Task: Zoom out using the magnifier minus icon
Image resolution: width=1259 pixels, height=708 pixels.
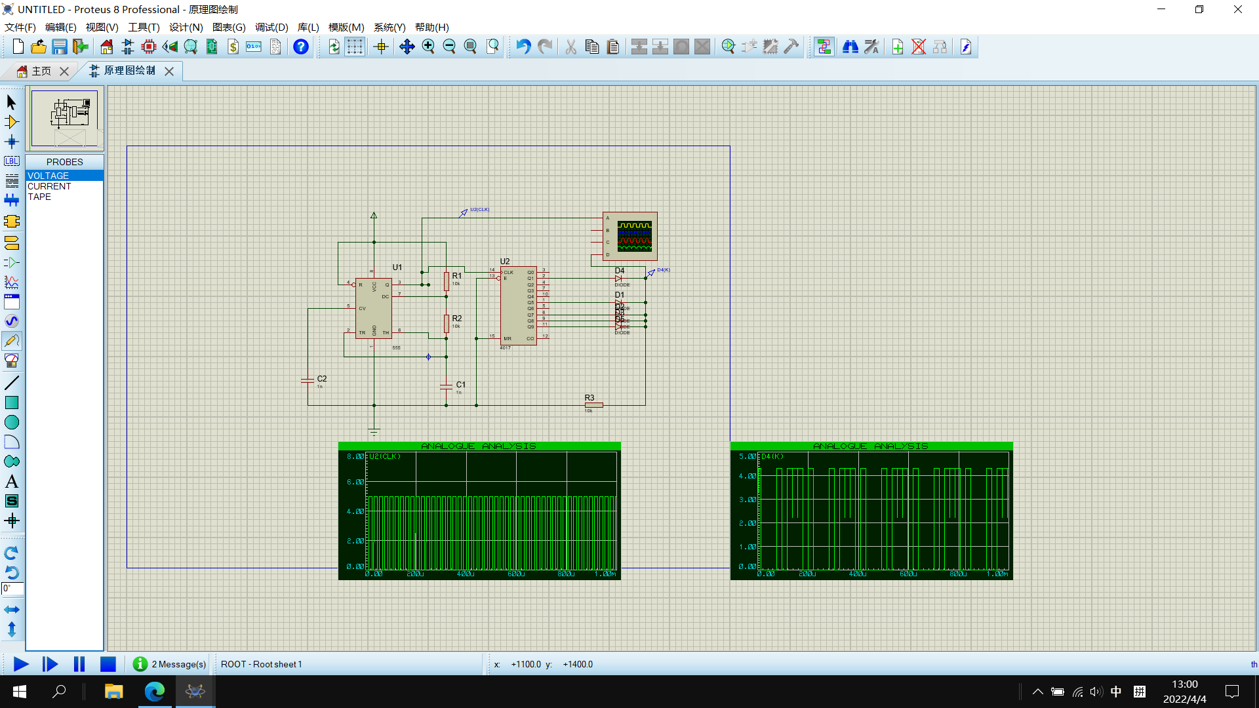Action: [x=449, y=47]
